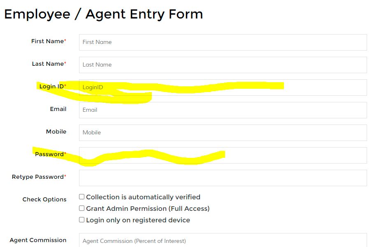
Task: Focus the Retype Password input box
Action: point(223,178)
